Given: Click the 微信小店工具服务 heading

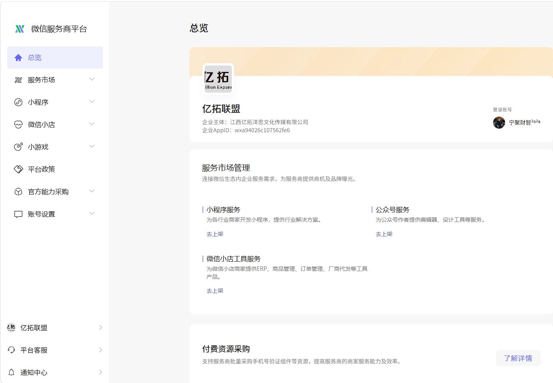Looking at the screenshot, I should [233, 259].
